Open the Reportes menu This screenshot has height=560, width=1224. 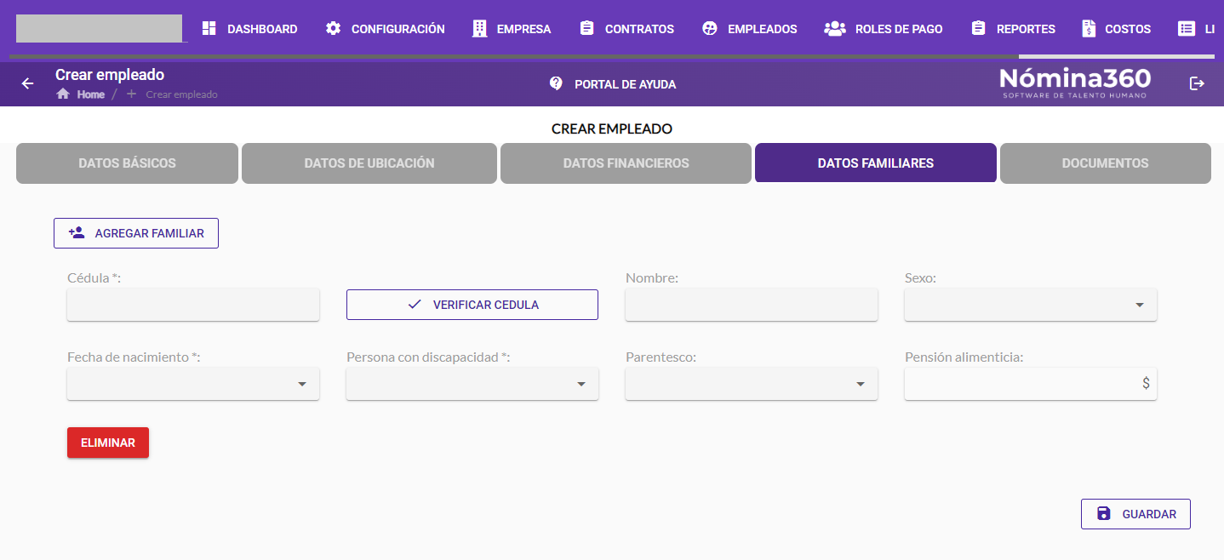click(x=1014, y=28)
